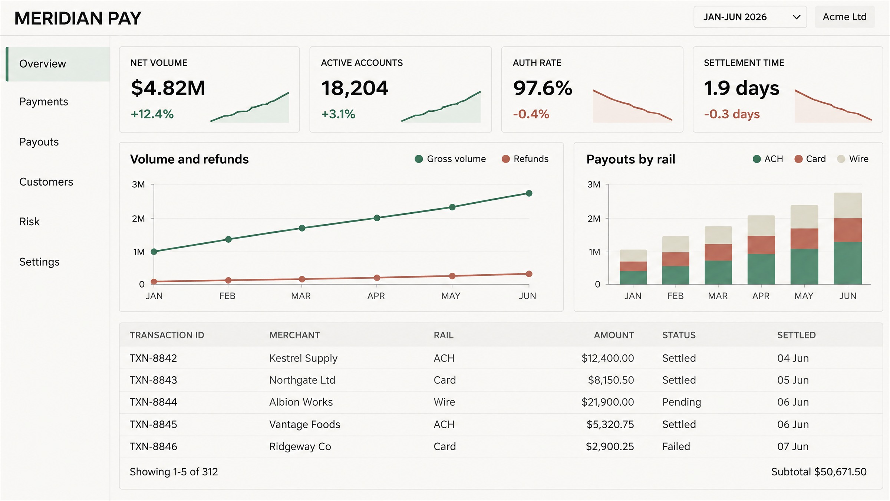
Task: Navigate to the Risk sidebar section
Action: (29, 222)
